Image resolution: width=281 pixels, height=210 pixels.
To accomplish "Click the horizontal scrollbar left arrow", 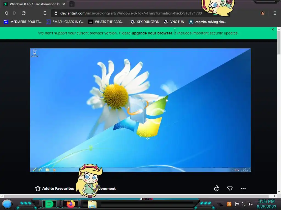I will [2, 196].
